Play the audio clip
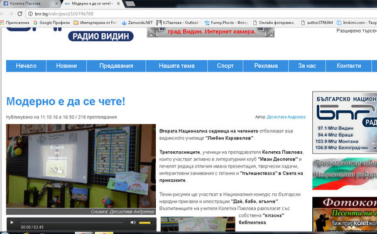This screenshot has width=377, height=234. tap(12, 223)
